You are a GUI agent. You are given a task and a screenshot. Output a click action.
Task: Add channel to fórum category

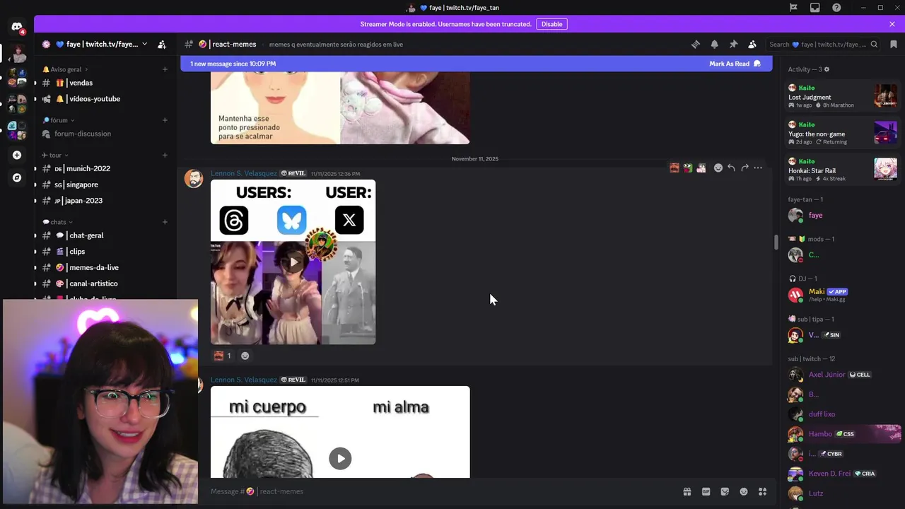pyautogui.click(x=165, y=120)
